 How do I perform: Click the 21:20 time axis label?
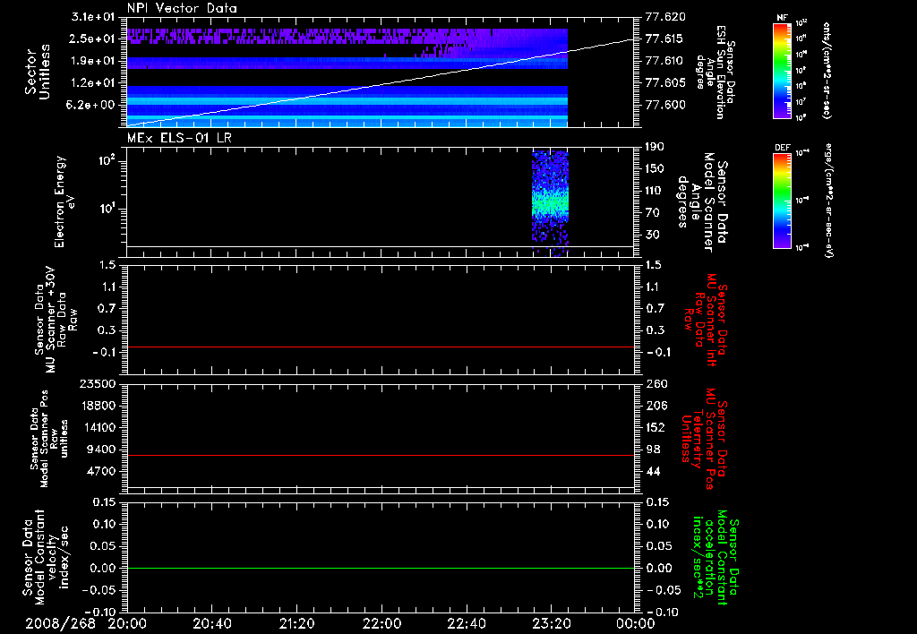pos(296,624)
